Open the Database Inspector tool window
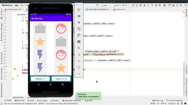188x105 pixels. [72, 100]
